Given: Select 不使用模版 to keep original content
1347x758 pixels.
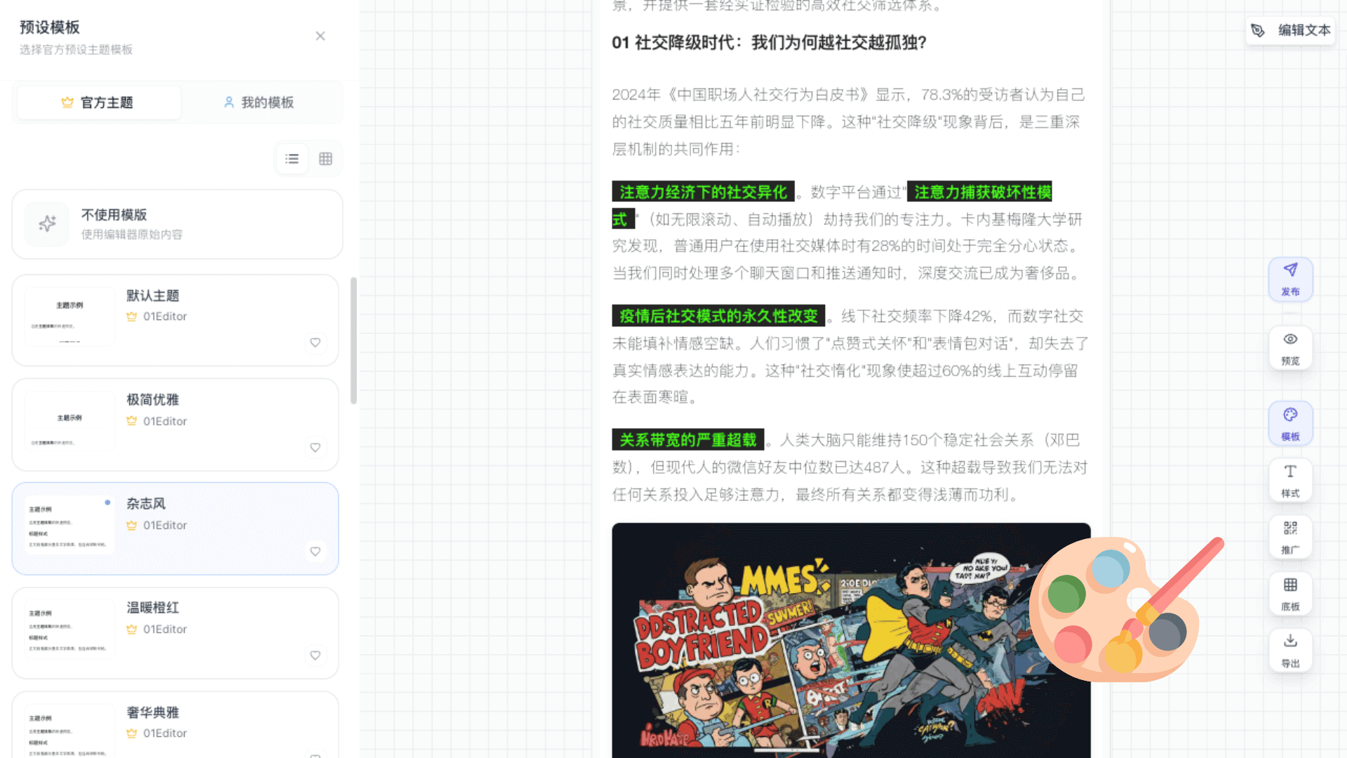Looking at the screenshot, I should point(176,224).
